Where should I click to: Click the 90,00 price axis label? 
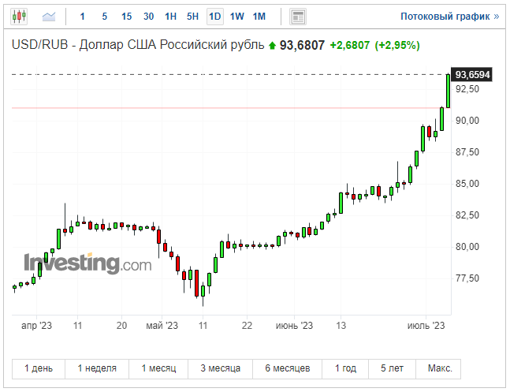click(x=467, y=121)
